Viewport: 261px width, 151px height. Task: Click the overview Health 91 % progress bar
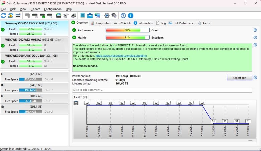pyautogui.click(x=128, y=37)
